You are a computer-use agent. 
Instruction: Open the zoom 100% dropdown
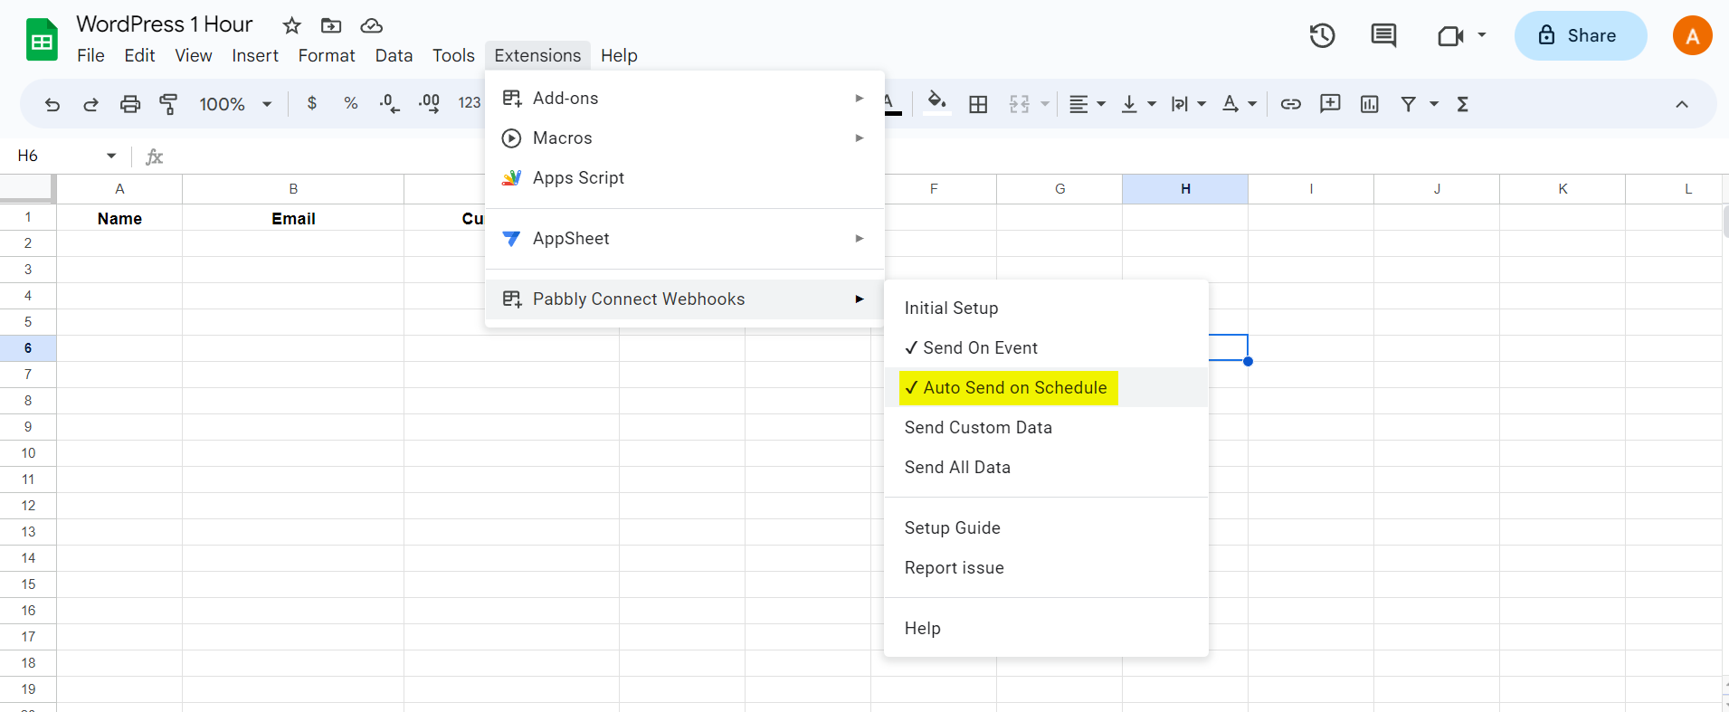235,104
